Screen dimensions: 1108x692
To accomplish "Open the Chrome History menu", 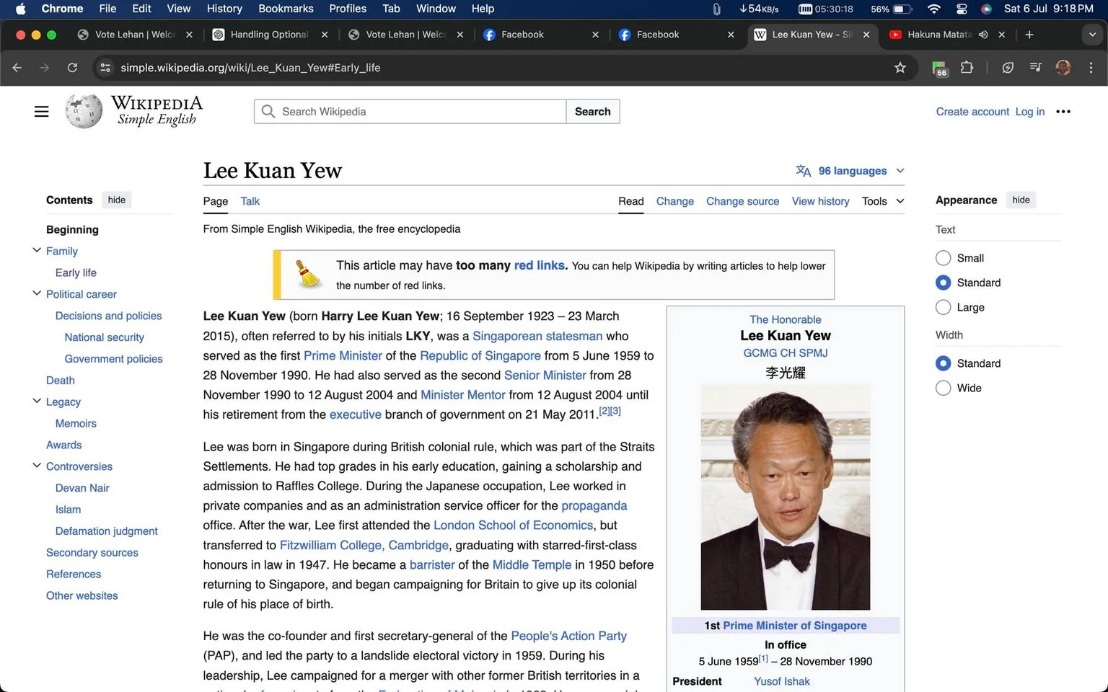I will [x=224, y=9].
